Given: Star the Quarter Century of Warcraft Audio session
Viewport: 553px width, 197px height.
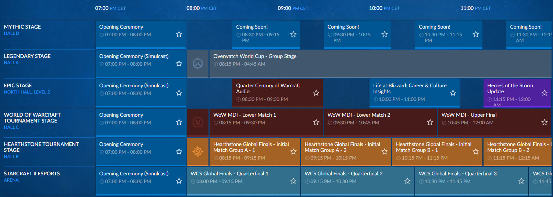Looking at the screenshot, I should pyautogui.click(x=316, y=93).
